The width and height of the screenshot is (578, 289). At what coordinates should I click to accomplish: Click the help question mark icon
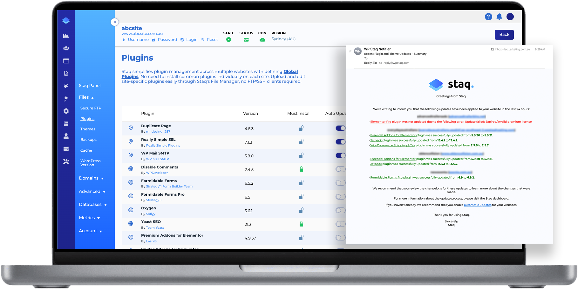pos(488,16)
